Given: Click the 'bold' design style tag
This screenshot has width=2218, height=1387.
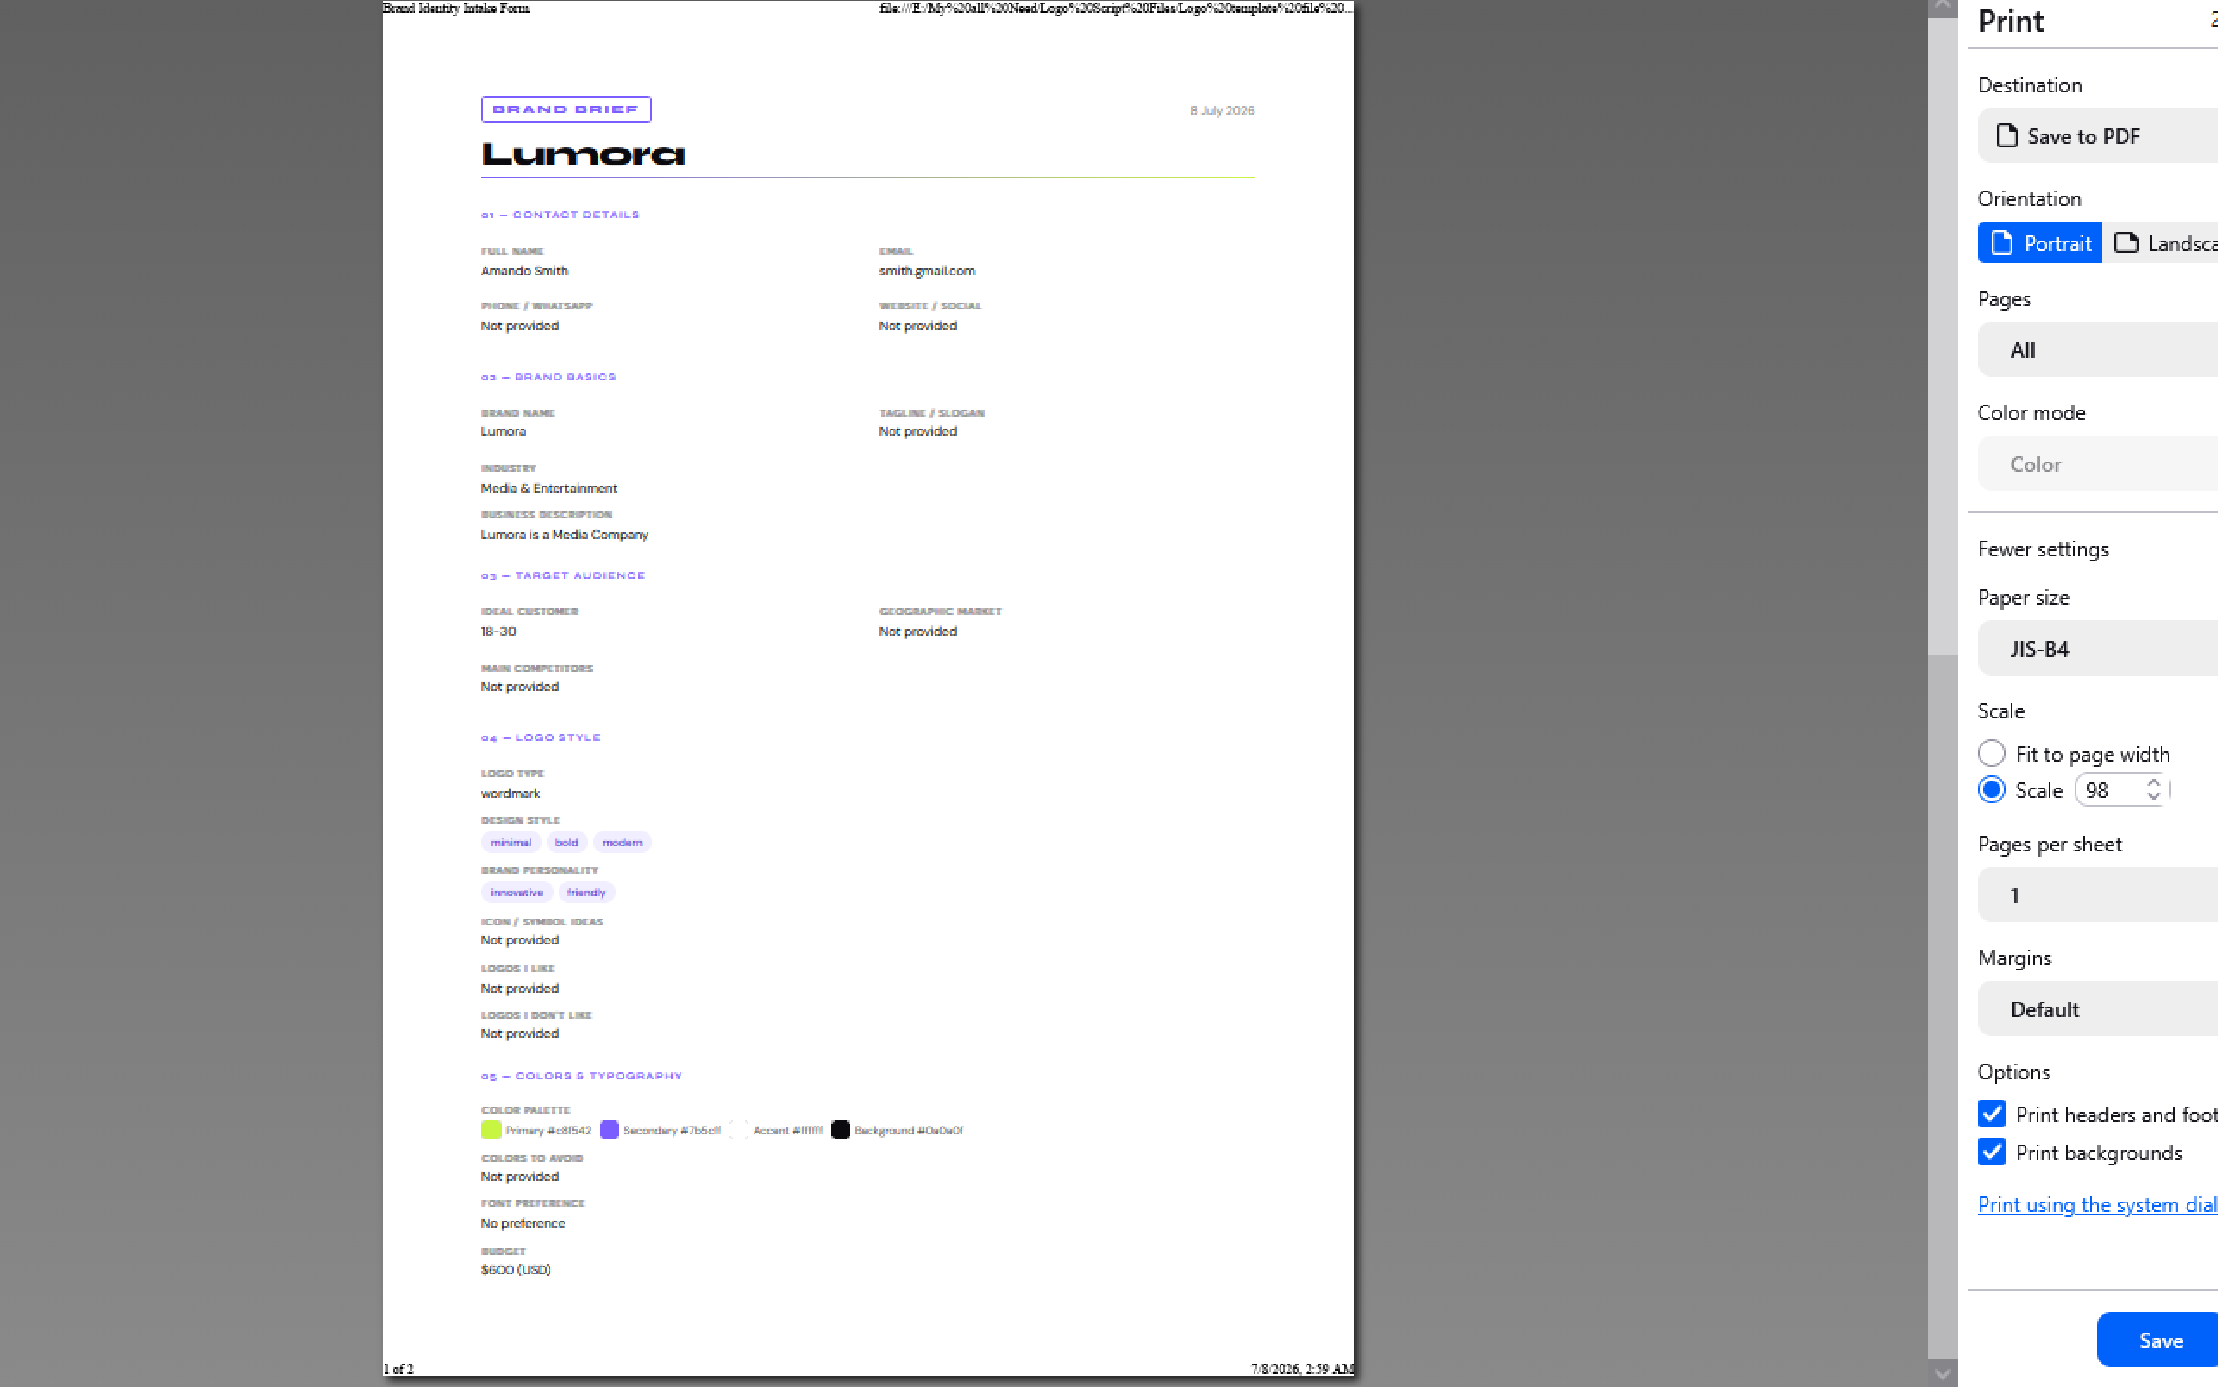Looking at the screenshot, I should coord(567,842).
